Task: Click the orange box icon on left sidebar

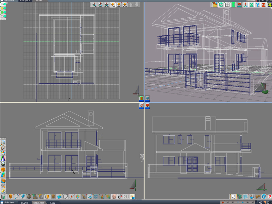Action: pyautogui.click(x=3, y=169)
